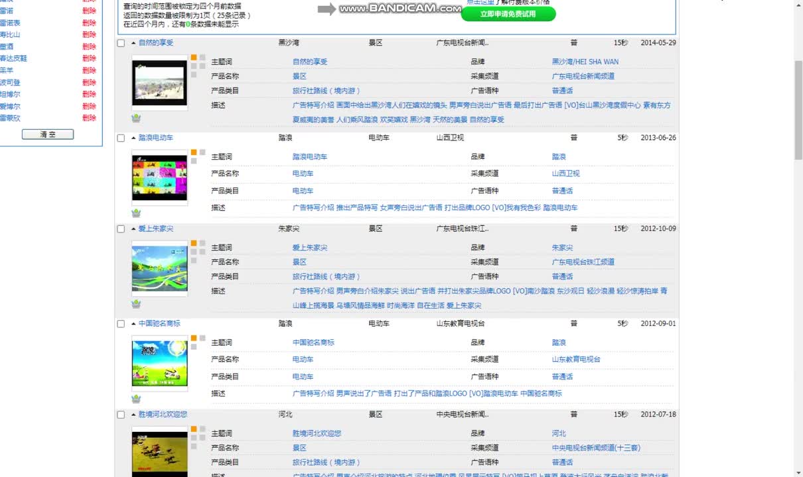
Task: Collapse the 自然的享受 entry with its triangle
Action: point(133,43)
